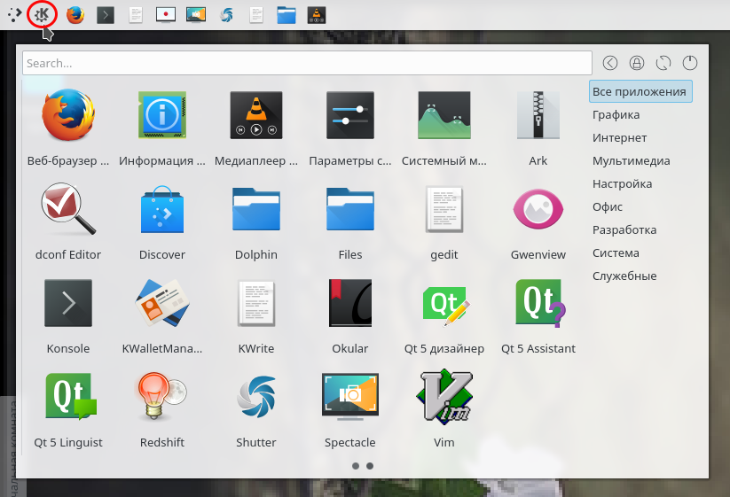The image size is (730, 497).
Task: Show the Разработка category
Action: (624, 229)
